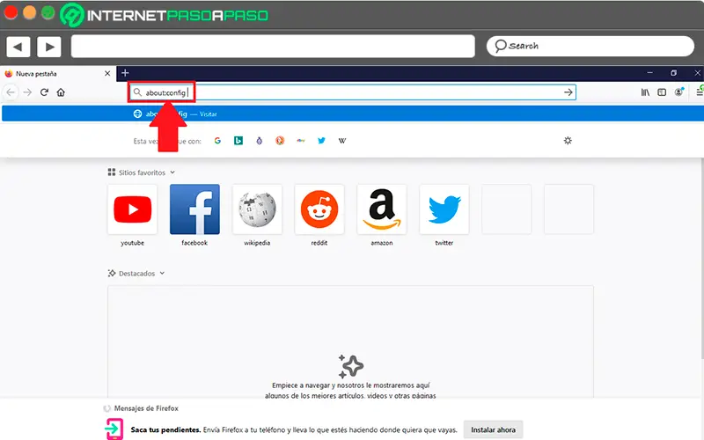Go to Firefox home page

coord(61,92)
